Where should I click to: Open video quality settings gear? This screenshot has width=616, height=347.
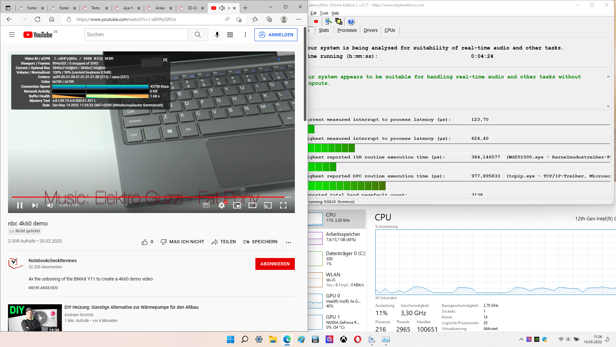(222, 205)
